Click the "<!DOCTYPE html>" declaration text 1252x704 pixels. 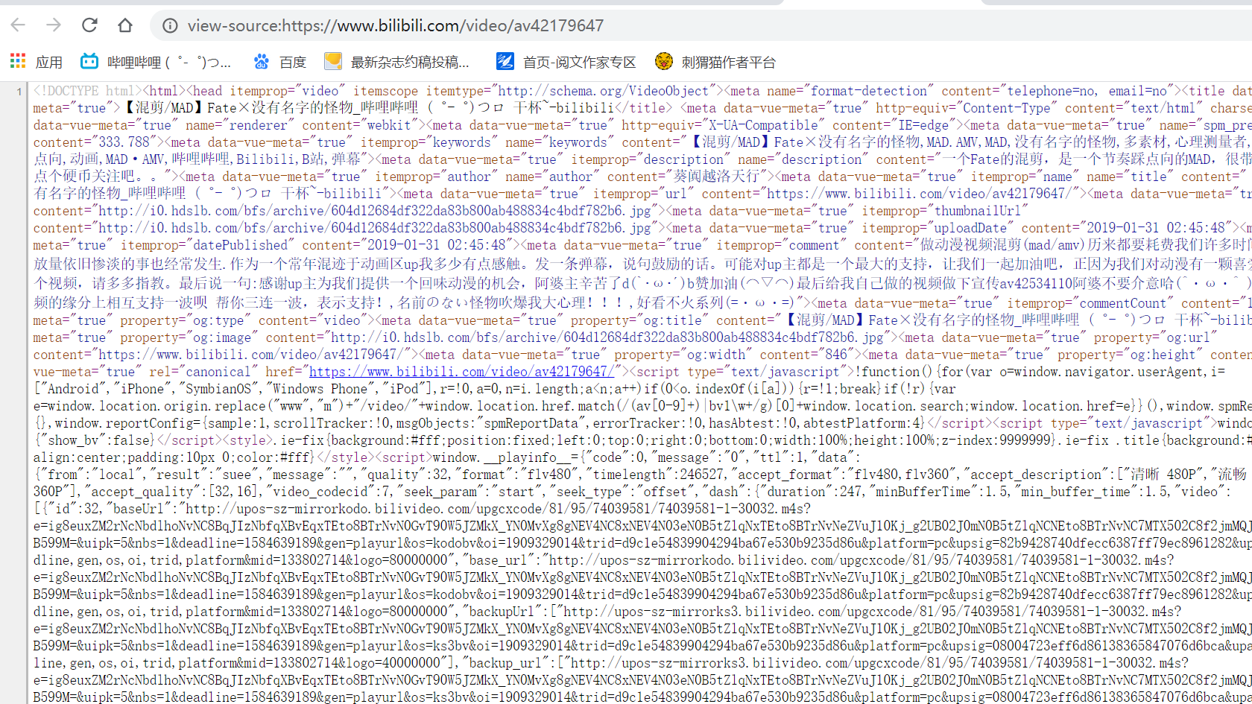tap(87, 91)
